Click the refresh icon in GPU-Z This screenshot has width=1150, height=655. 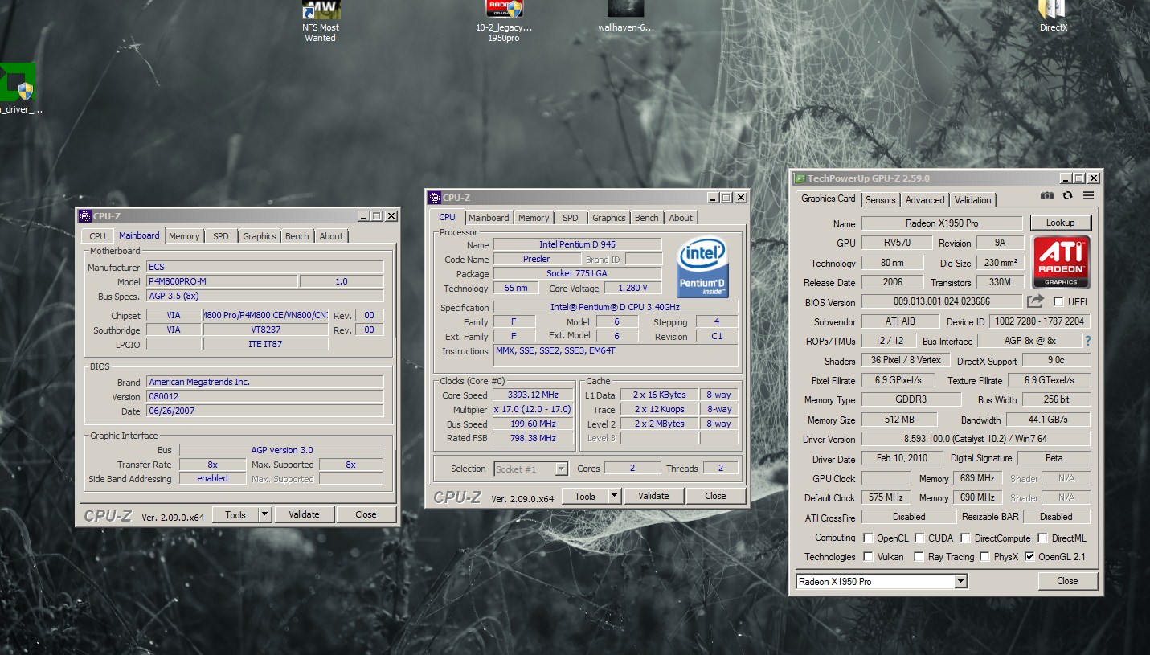[x=1067, y=195]
